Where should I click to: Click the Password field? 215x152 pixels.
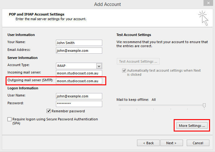pos(79,104)
